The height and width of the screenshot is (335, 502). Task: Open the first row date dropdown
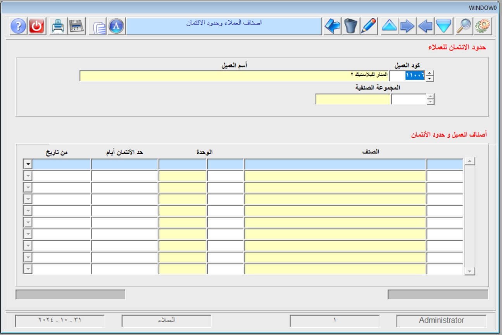pos(28,164)
